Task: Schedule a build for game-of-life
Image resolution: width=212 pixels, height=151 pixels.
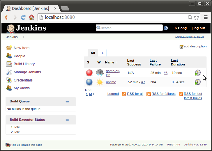Action: point(197,73)
